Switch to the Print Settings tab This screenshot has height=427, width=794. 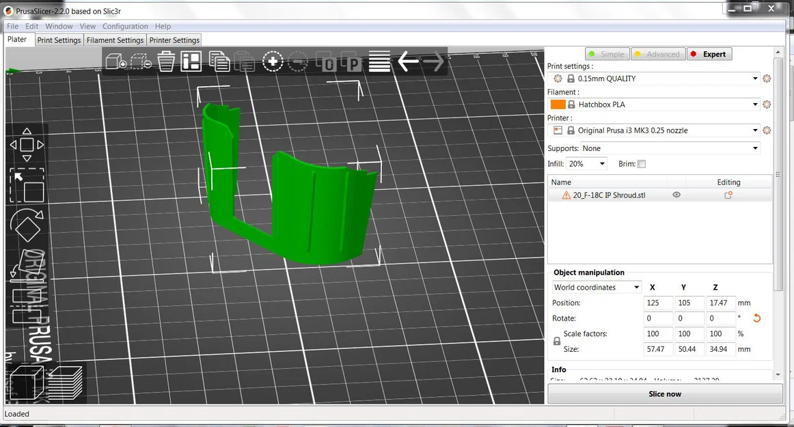(x=59, y=40)
